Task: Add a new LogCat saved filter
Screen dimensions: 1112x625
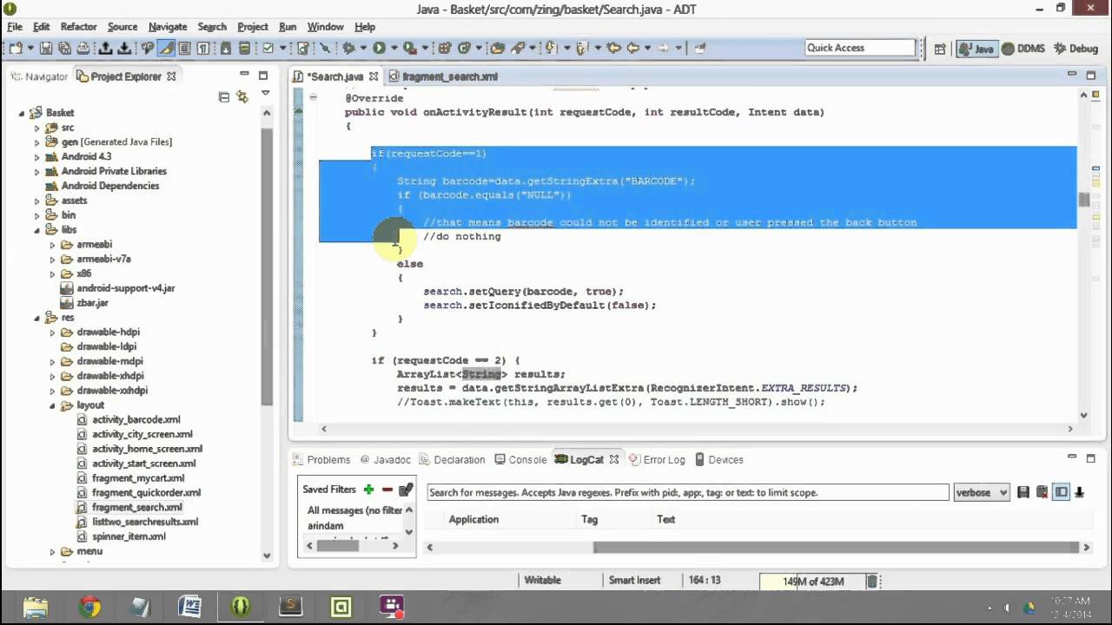Action: tap(368, 490)
